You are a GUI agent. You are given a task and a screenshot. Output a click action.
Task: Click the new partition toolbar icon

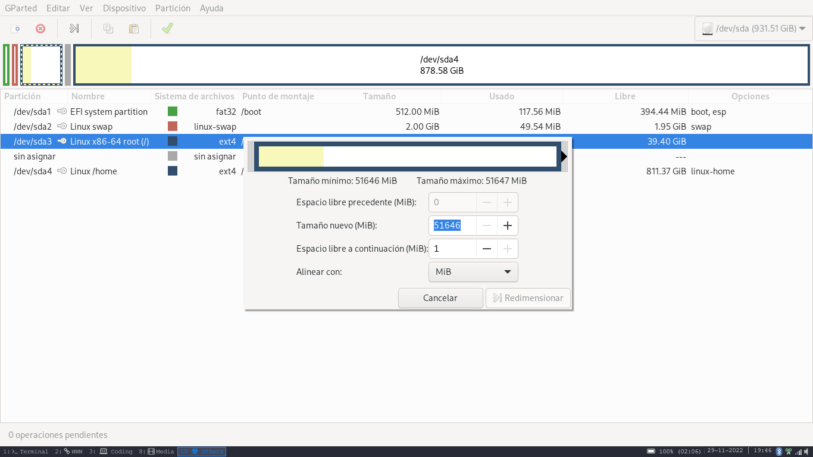coord(16,29)
